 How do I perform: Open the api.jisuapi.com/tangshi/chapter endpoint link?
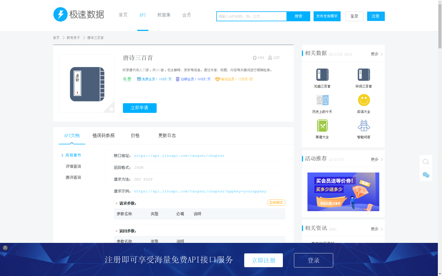point(179,155)
